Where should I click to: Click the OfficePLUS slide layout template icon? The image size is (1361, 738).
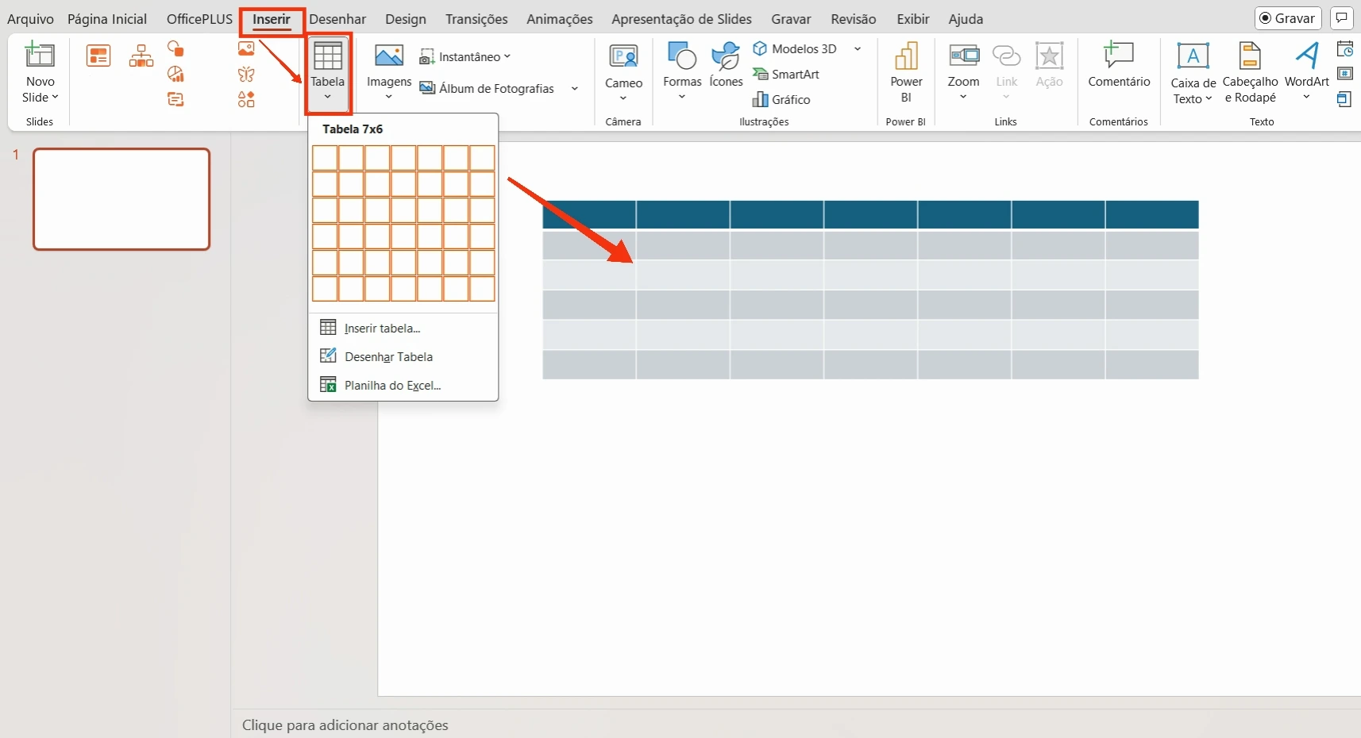click(98, 56)
